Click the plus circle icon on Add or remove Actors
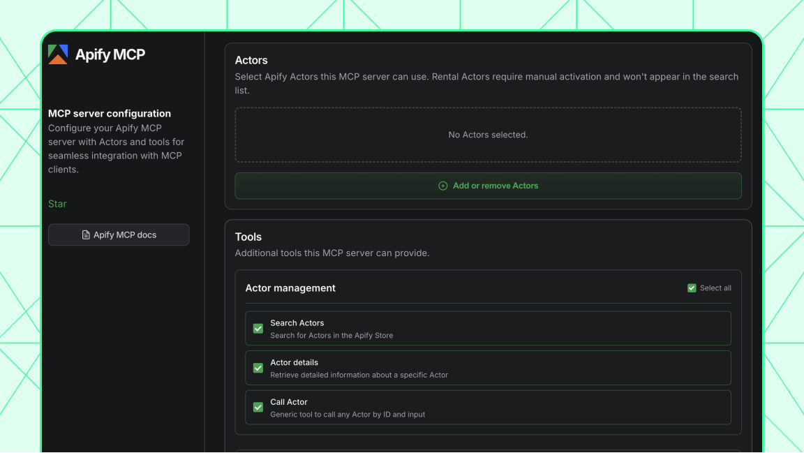The height and width of the screenshot is (453, 804). click(442, 186)
